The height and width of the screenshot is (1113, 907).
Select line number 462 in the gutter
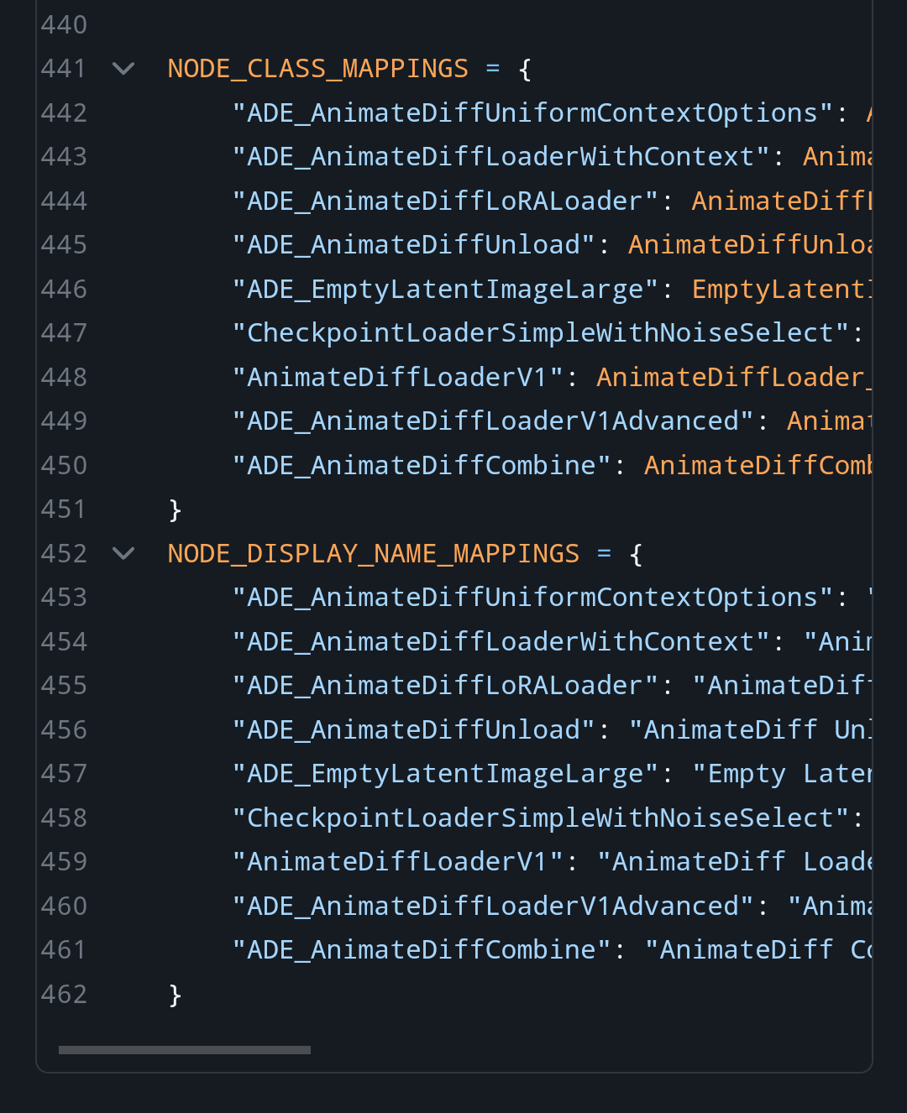[63, 993]
